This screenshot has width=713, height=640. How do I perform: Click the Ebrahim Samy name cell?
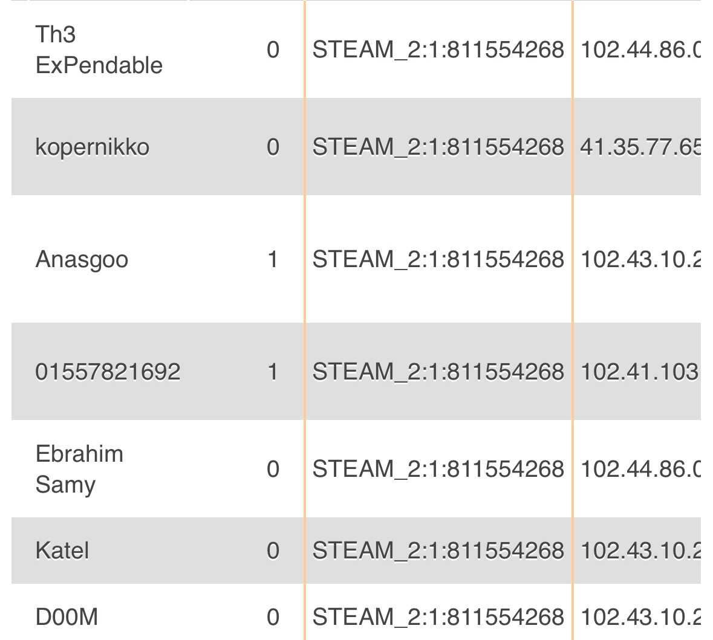click(x=80, y=469)
